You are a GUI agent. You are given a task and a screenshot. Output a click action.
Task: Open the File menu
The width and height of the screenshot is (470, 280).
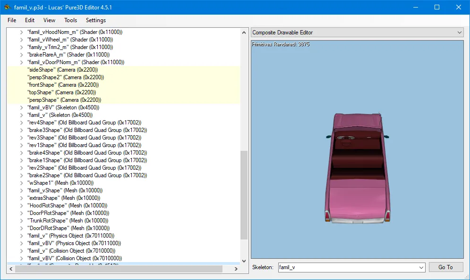(11, 20)
